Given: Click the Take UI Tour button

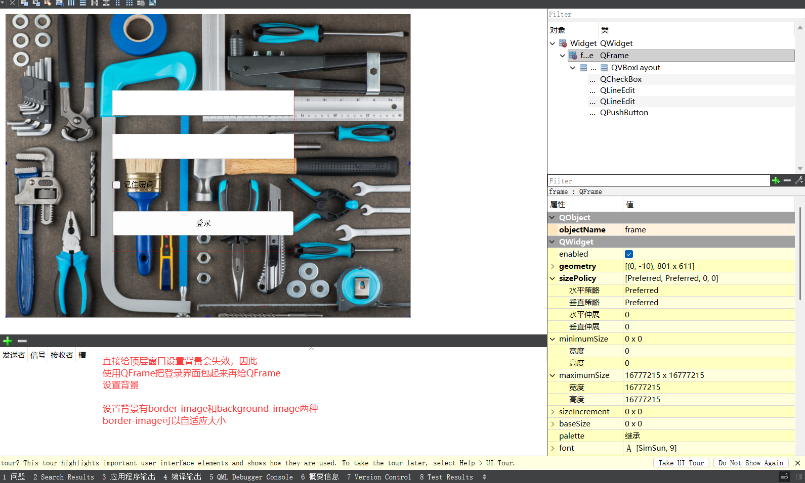Looking at the screenshot, I should [681, 463].
